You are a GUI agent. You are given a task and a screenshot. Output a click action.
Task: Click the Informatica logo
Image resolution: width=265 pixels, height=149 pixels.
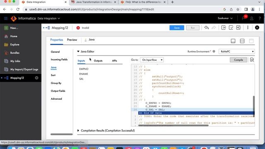click(14, 18)
